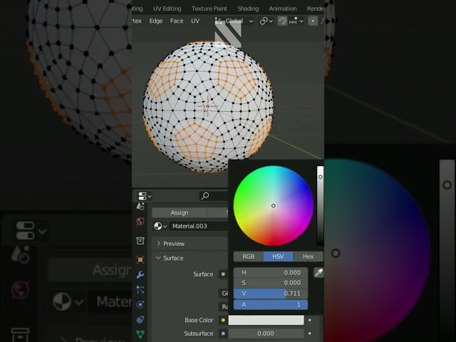
Task: Click the Properties search field
Action: tap(214, 197)
